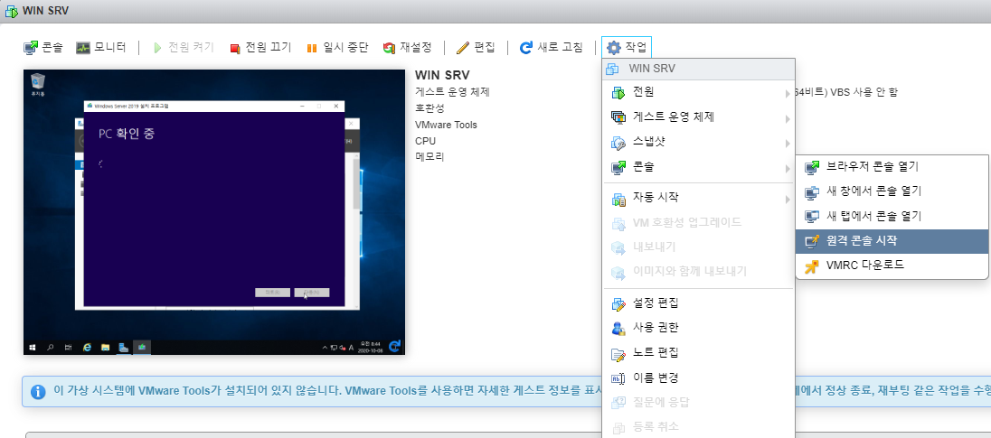Image resolution: width=991 pixels, height=438 pixels.
Task: Click the 스냅샷 submenu arrow
Action: click(788, 144)
